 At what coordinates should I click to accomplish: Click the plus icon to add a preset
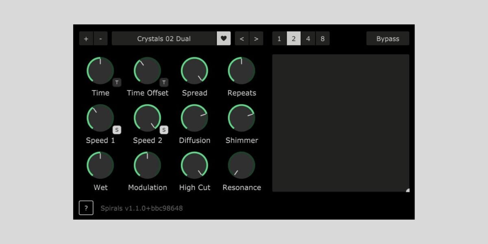[x=86, y=38]
